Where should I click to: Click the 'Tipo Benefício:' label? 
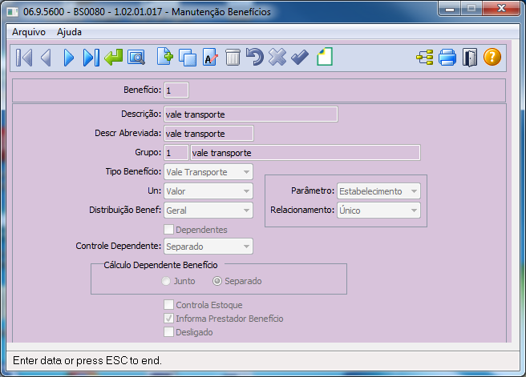tap(133, 171)
